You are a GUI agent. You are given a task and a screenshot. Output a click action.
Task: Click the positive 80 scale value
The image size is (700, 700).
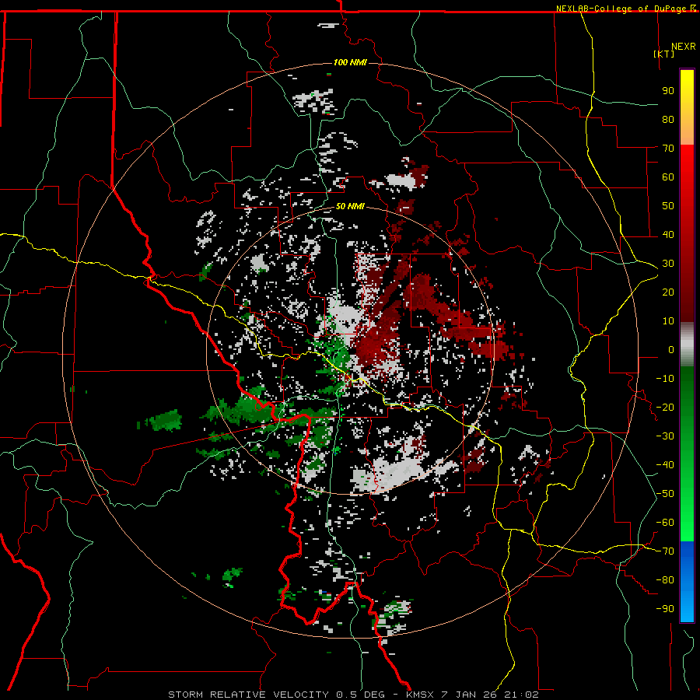pos(668,119)
